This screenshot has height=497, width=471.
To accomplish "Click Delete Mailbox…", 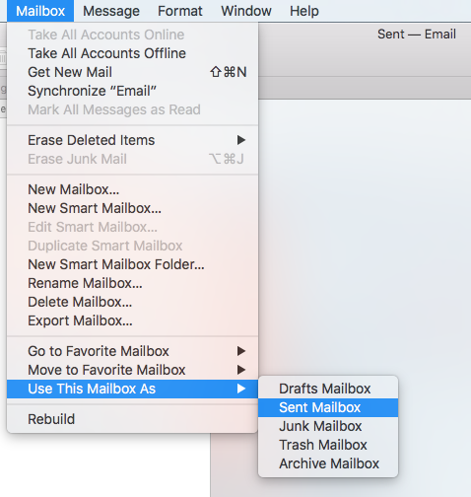I will point(132,302).
